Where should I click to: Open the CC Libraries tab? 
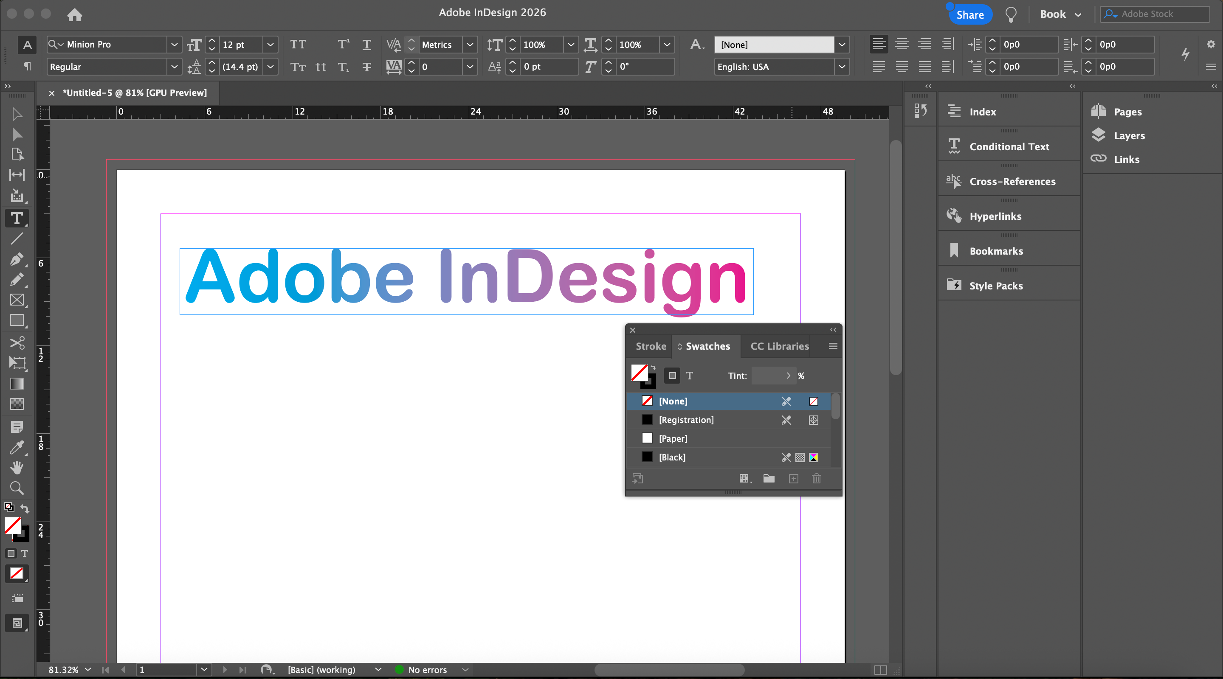[x=779, y=346]
